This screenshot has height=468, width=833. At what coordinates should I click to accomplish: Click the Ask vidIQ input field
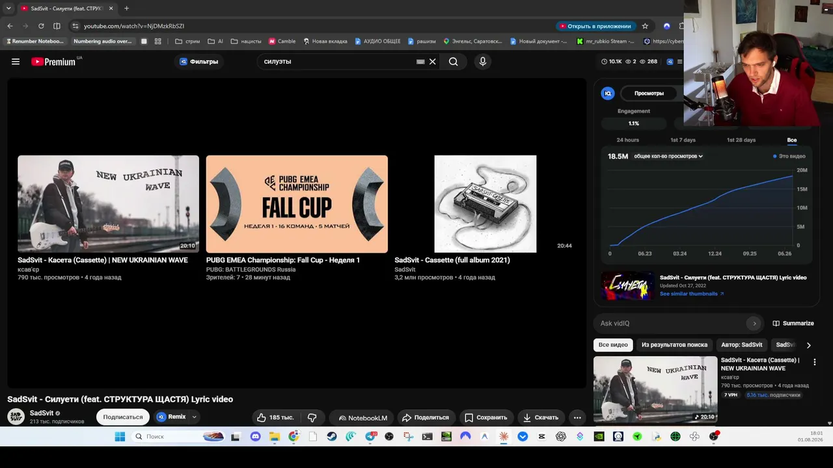point(670,323)
